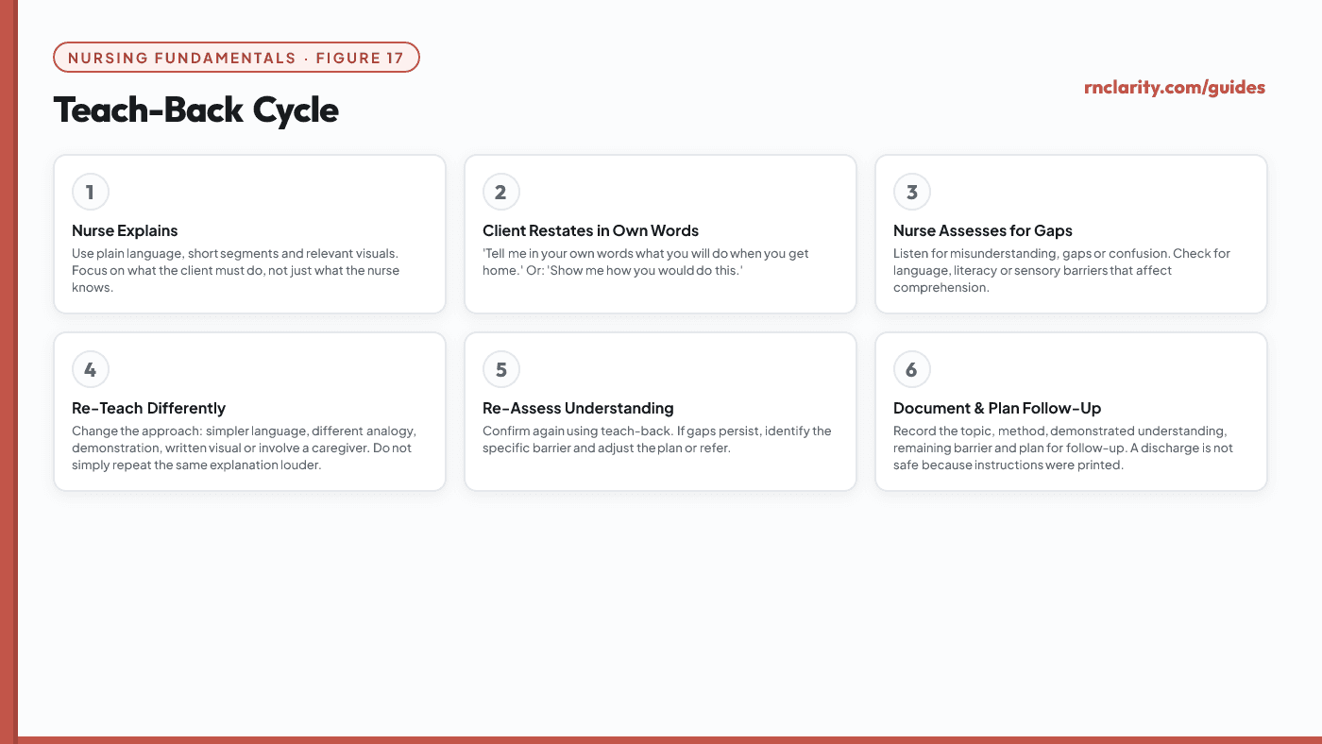This screenshot has width=1322, height=744.
Task: Click the step 6 number circle
Action: [x=912, y=370]
